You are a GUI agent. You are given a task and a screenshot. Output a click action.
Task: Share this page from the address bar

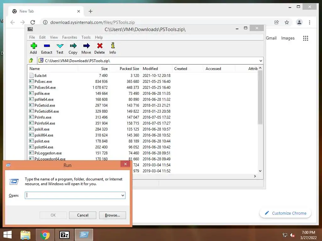(x=277, y=22)
